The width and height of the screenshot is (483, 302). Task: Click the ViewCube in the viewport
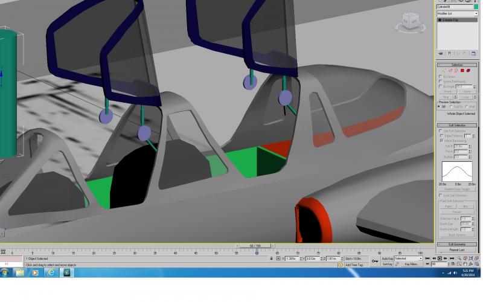[x=411, y=22]
